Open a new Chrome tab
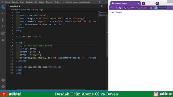This screenshot has height=97, width=173. click(x=144, y=4)
